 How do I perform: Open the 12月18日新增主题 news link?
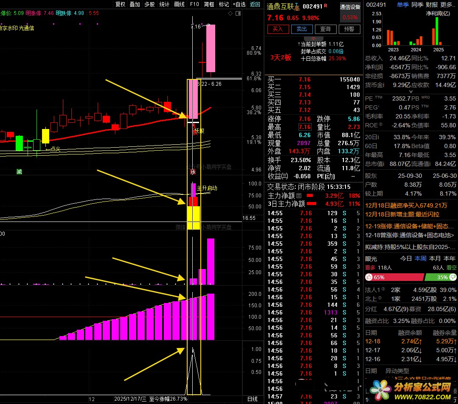point(402,214)
